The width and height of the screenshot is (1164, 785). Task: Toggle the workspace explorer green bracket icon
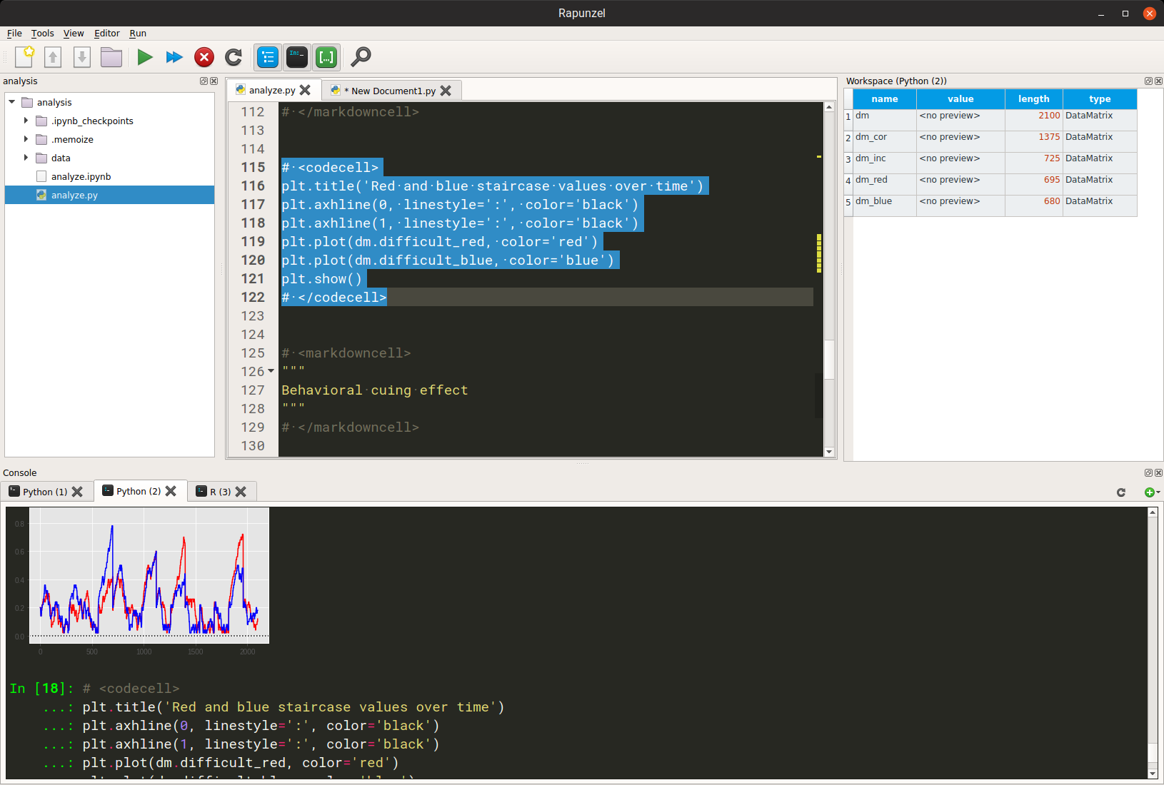click(326, 57)
